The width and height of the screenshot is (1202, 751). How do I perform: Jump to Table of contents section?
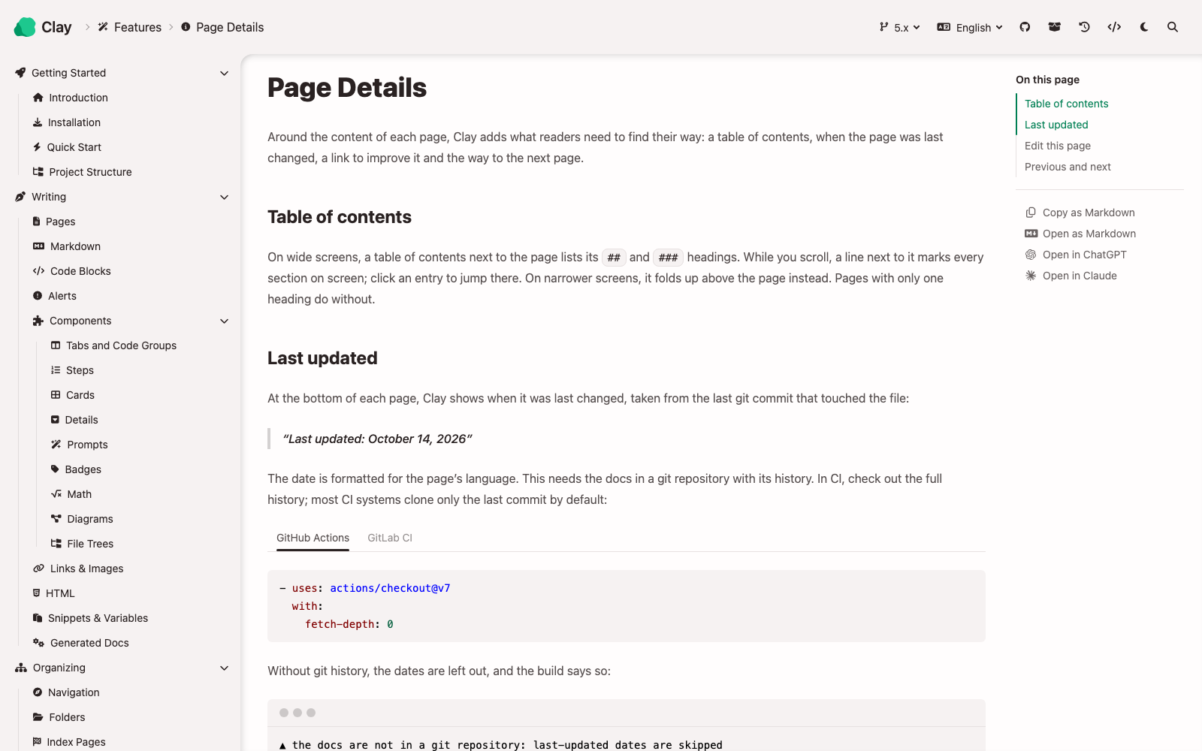coord(1066,104)
